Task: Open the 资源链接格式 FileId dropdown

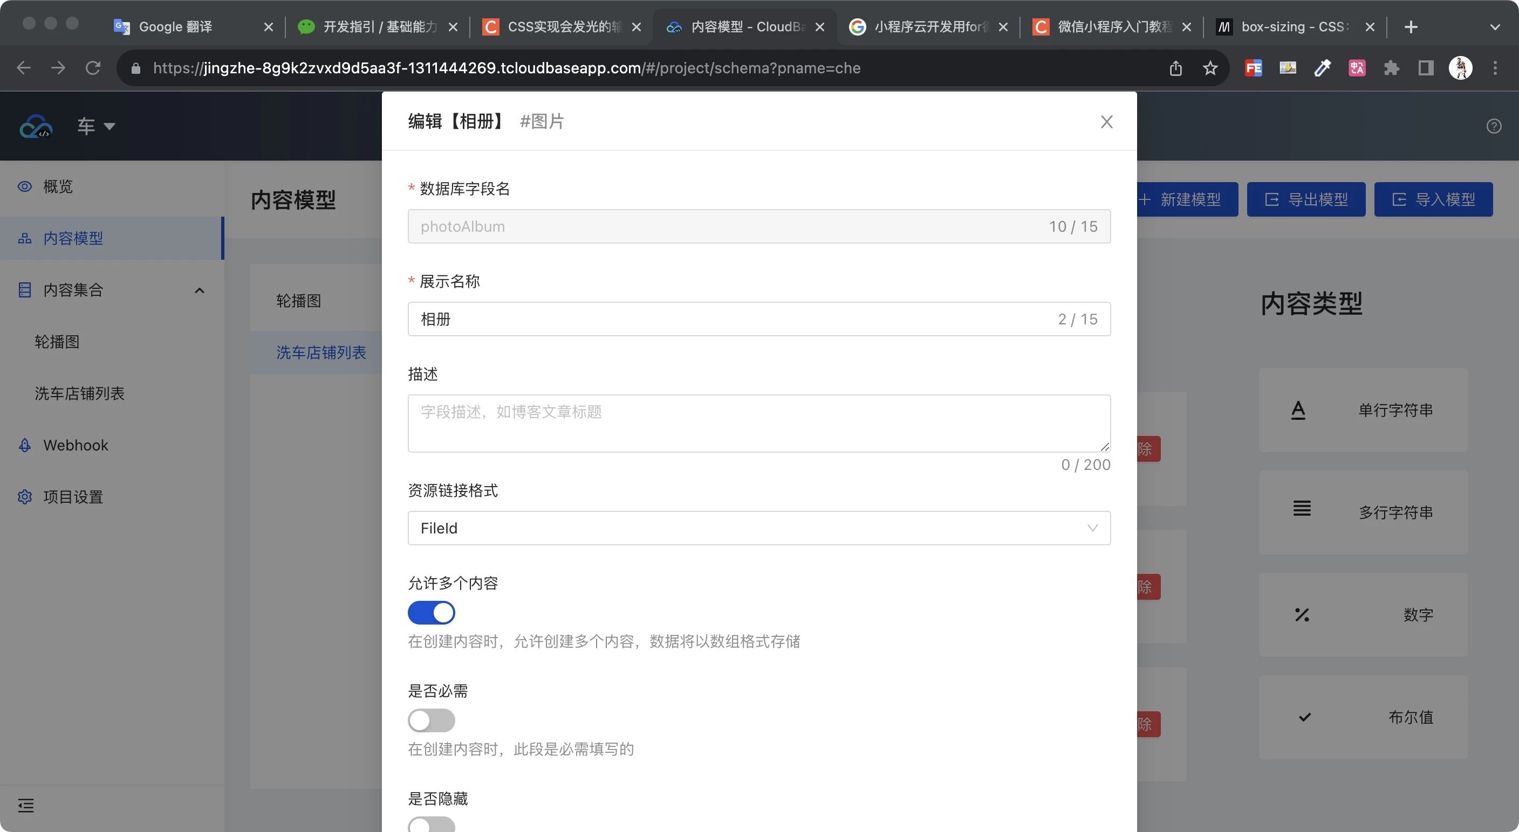Action: point(758,528)
